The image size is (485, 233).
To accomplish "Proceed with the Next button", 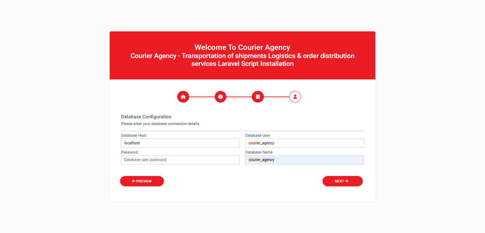I will click(x=342, y=181).
